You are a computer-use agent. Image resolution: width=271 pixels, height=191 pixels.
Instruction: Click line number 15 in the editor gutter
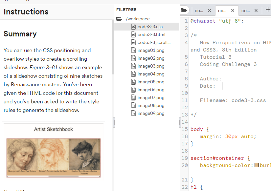click(x=186, y=129)
